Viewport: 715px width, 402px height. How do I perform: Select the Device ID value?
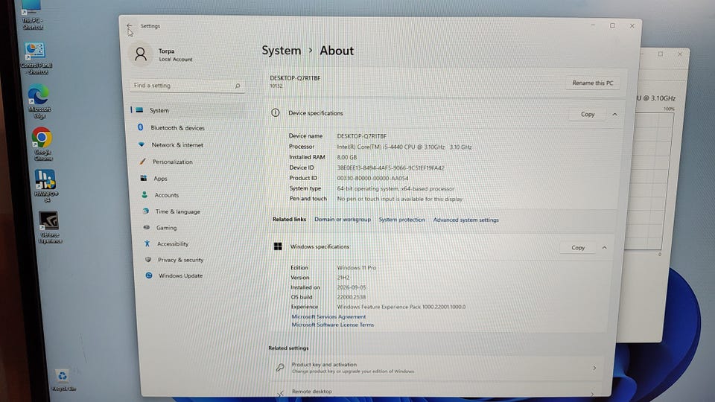pos(390,167)
